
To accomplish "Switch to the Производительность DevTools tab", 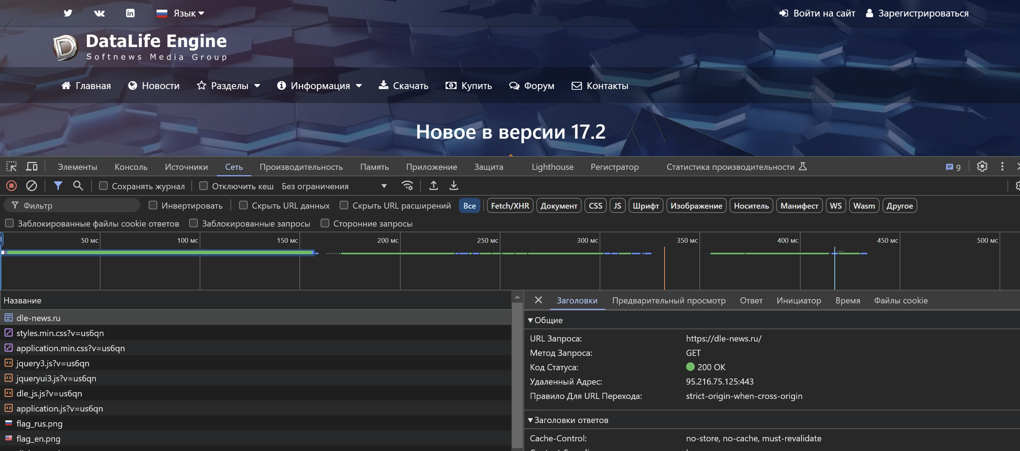I will pos(301,167).
